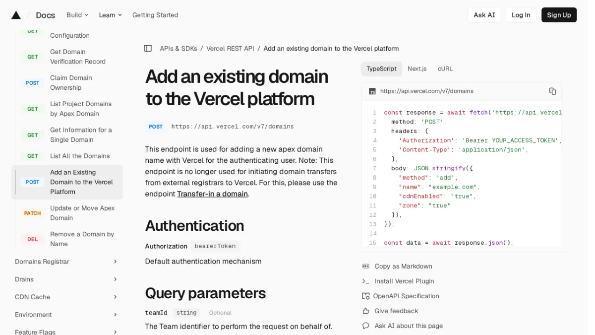Click the Copy as Markdown link

(x=403, y=267)
